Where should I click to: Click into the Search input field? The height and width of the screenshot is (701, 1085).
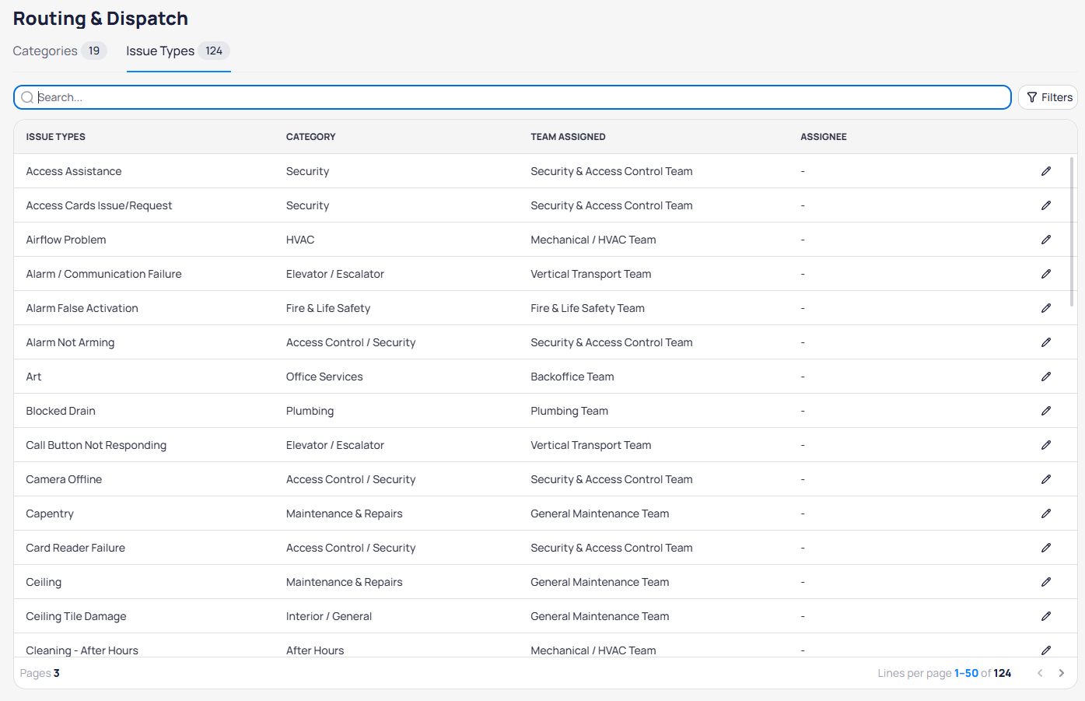[x=513, y=97]
